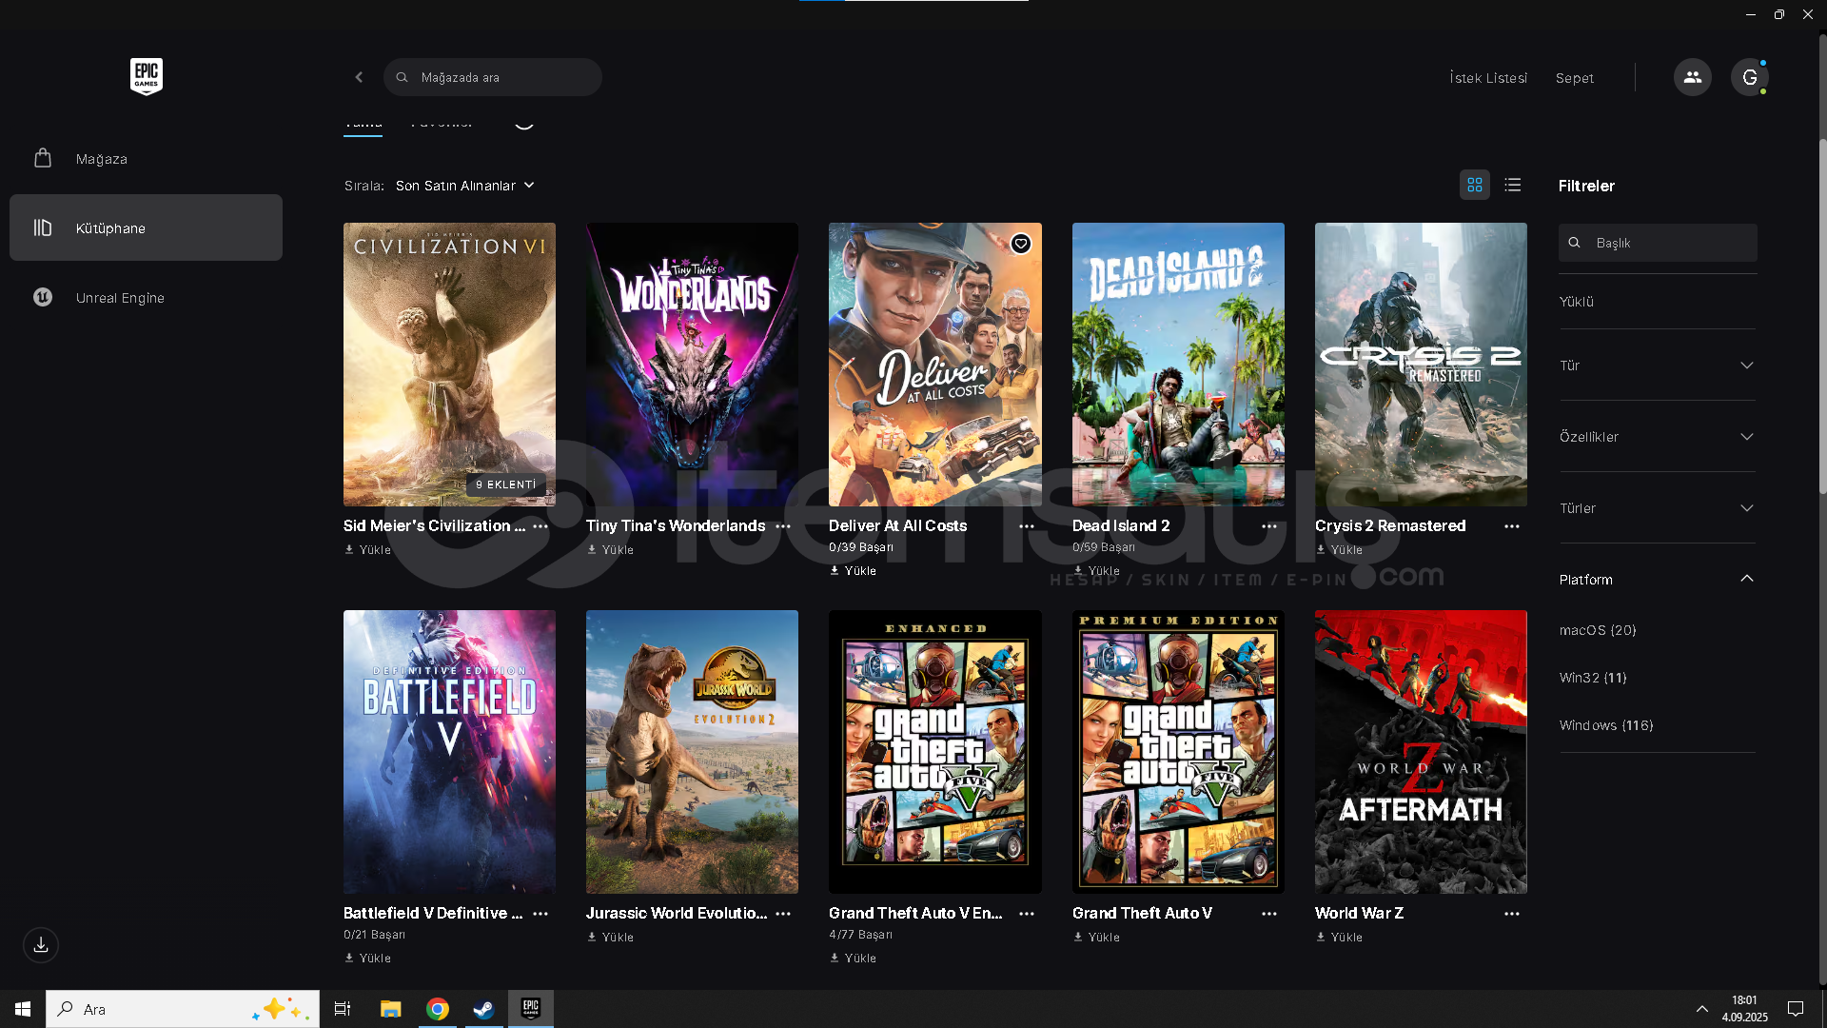
Task: Open Chrome from the taskbar
Action: click(x=438, y=1009)
